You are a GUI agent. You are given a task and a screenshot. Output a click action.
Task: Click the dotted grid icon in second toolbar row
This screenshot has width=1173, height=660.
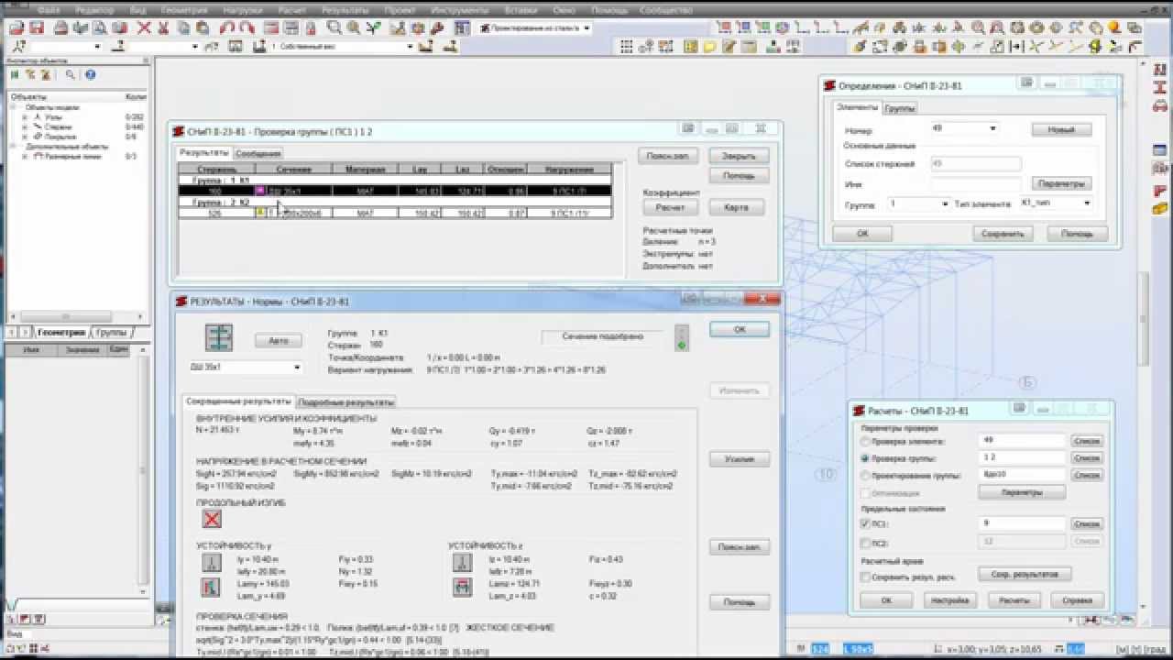[x=627, y=46]
